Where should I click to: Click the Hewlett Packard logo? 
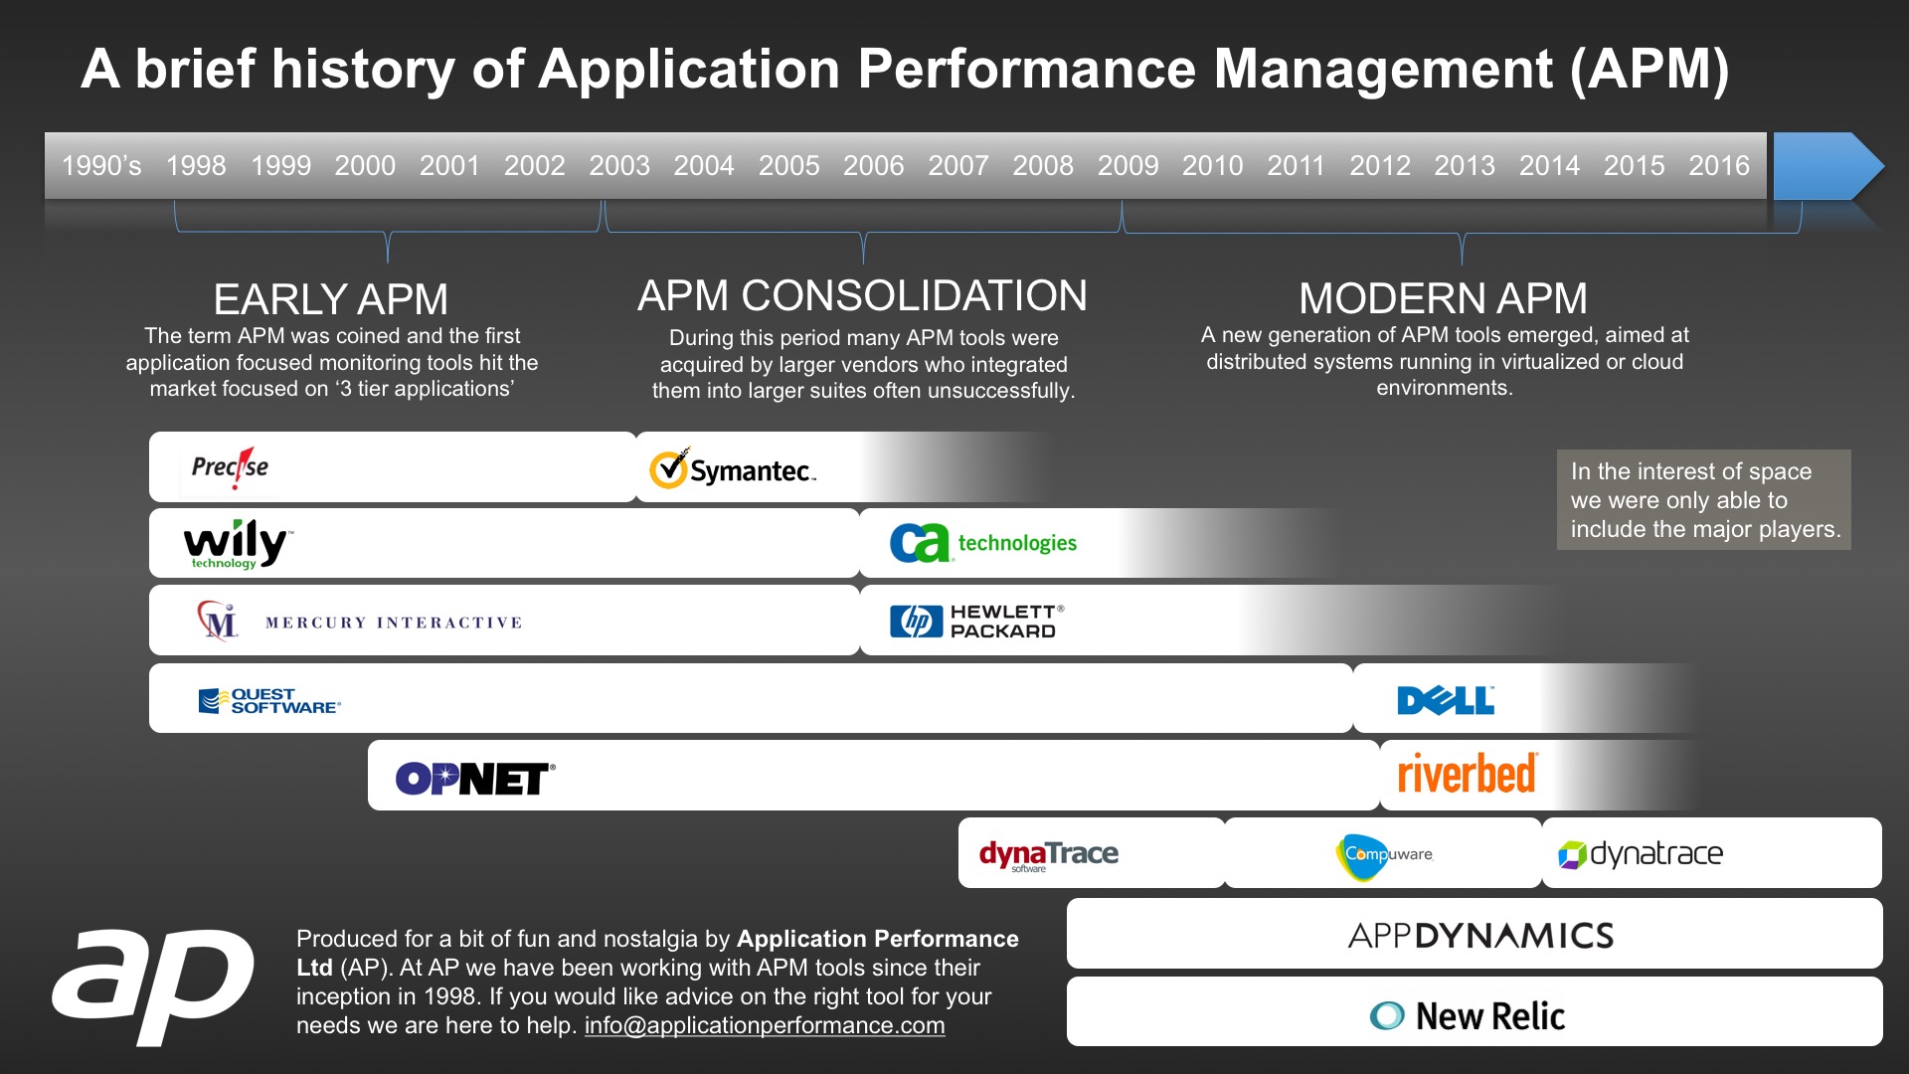coord(976,622)
